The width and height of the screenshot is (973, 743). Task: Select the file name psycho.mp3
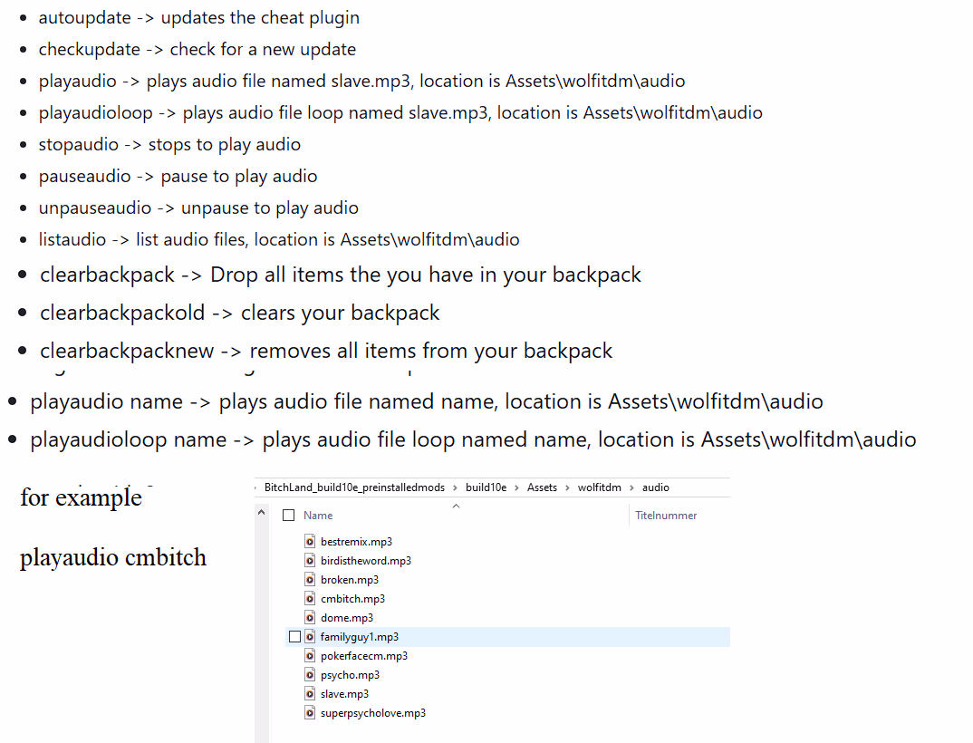(350, 675)
